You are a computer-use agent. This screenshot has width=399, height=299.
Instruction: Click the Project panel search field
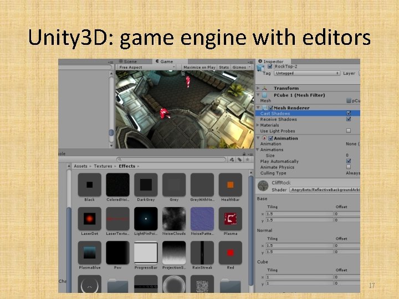(x=171, y=159)
